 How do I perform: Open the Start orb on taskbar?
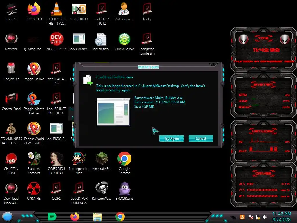[x=7, y=217]
